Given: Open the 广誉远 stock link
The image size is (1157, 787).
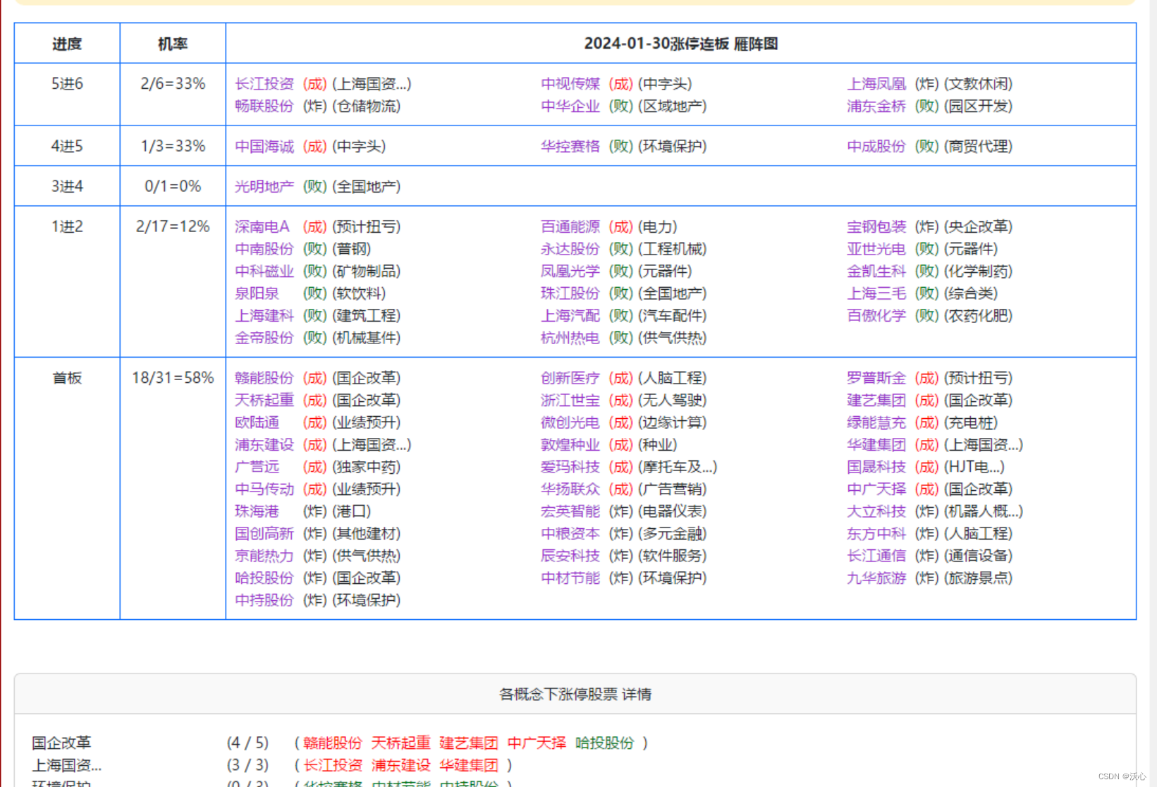Looking at the screenshot, I should [x=257, y=467].
